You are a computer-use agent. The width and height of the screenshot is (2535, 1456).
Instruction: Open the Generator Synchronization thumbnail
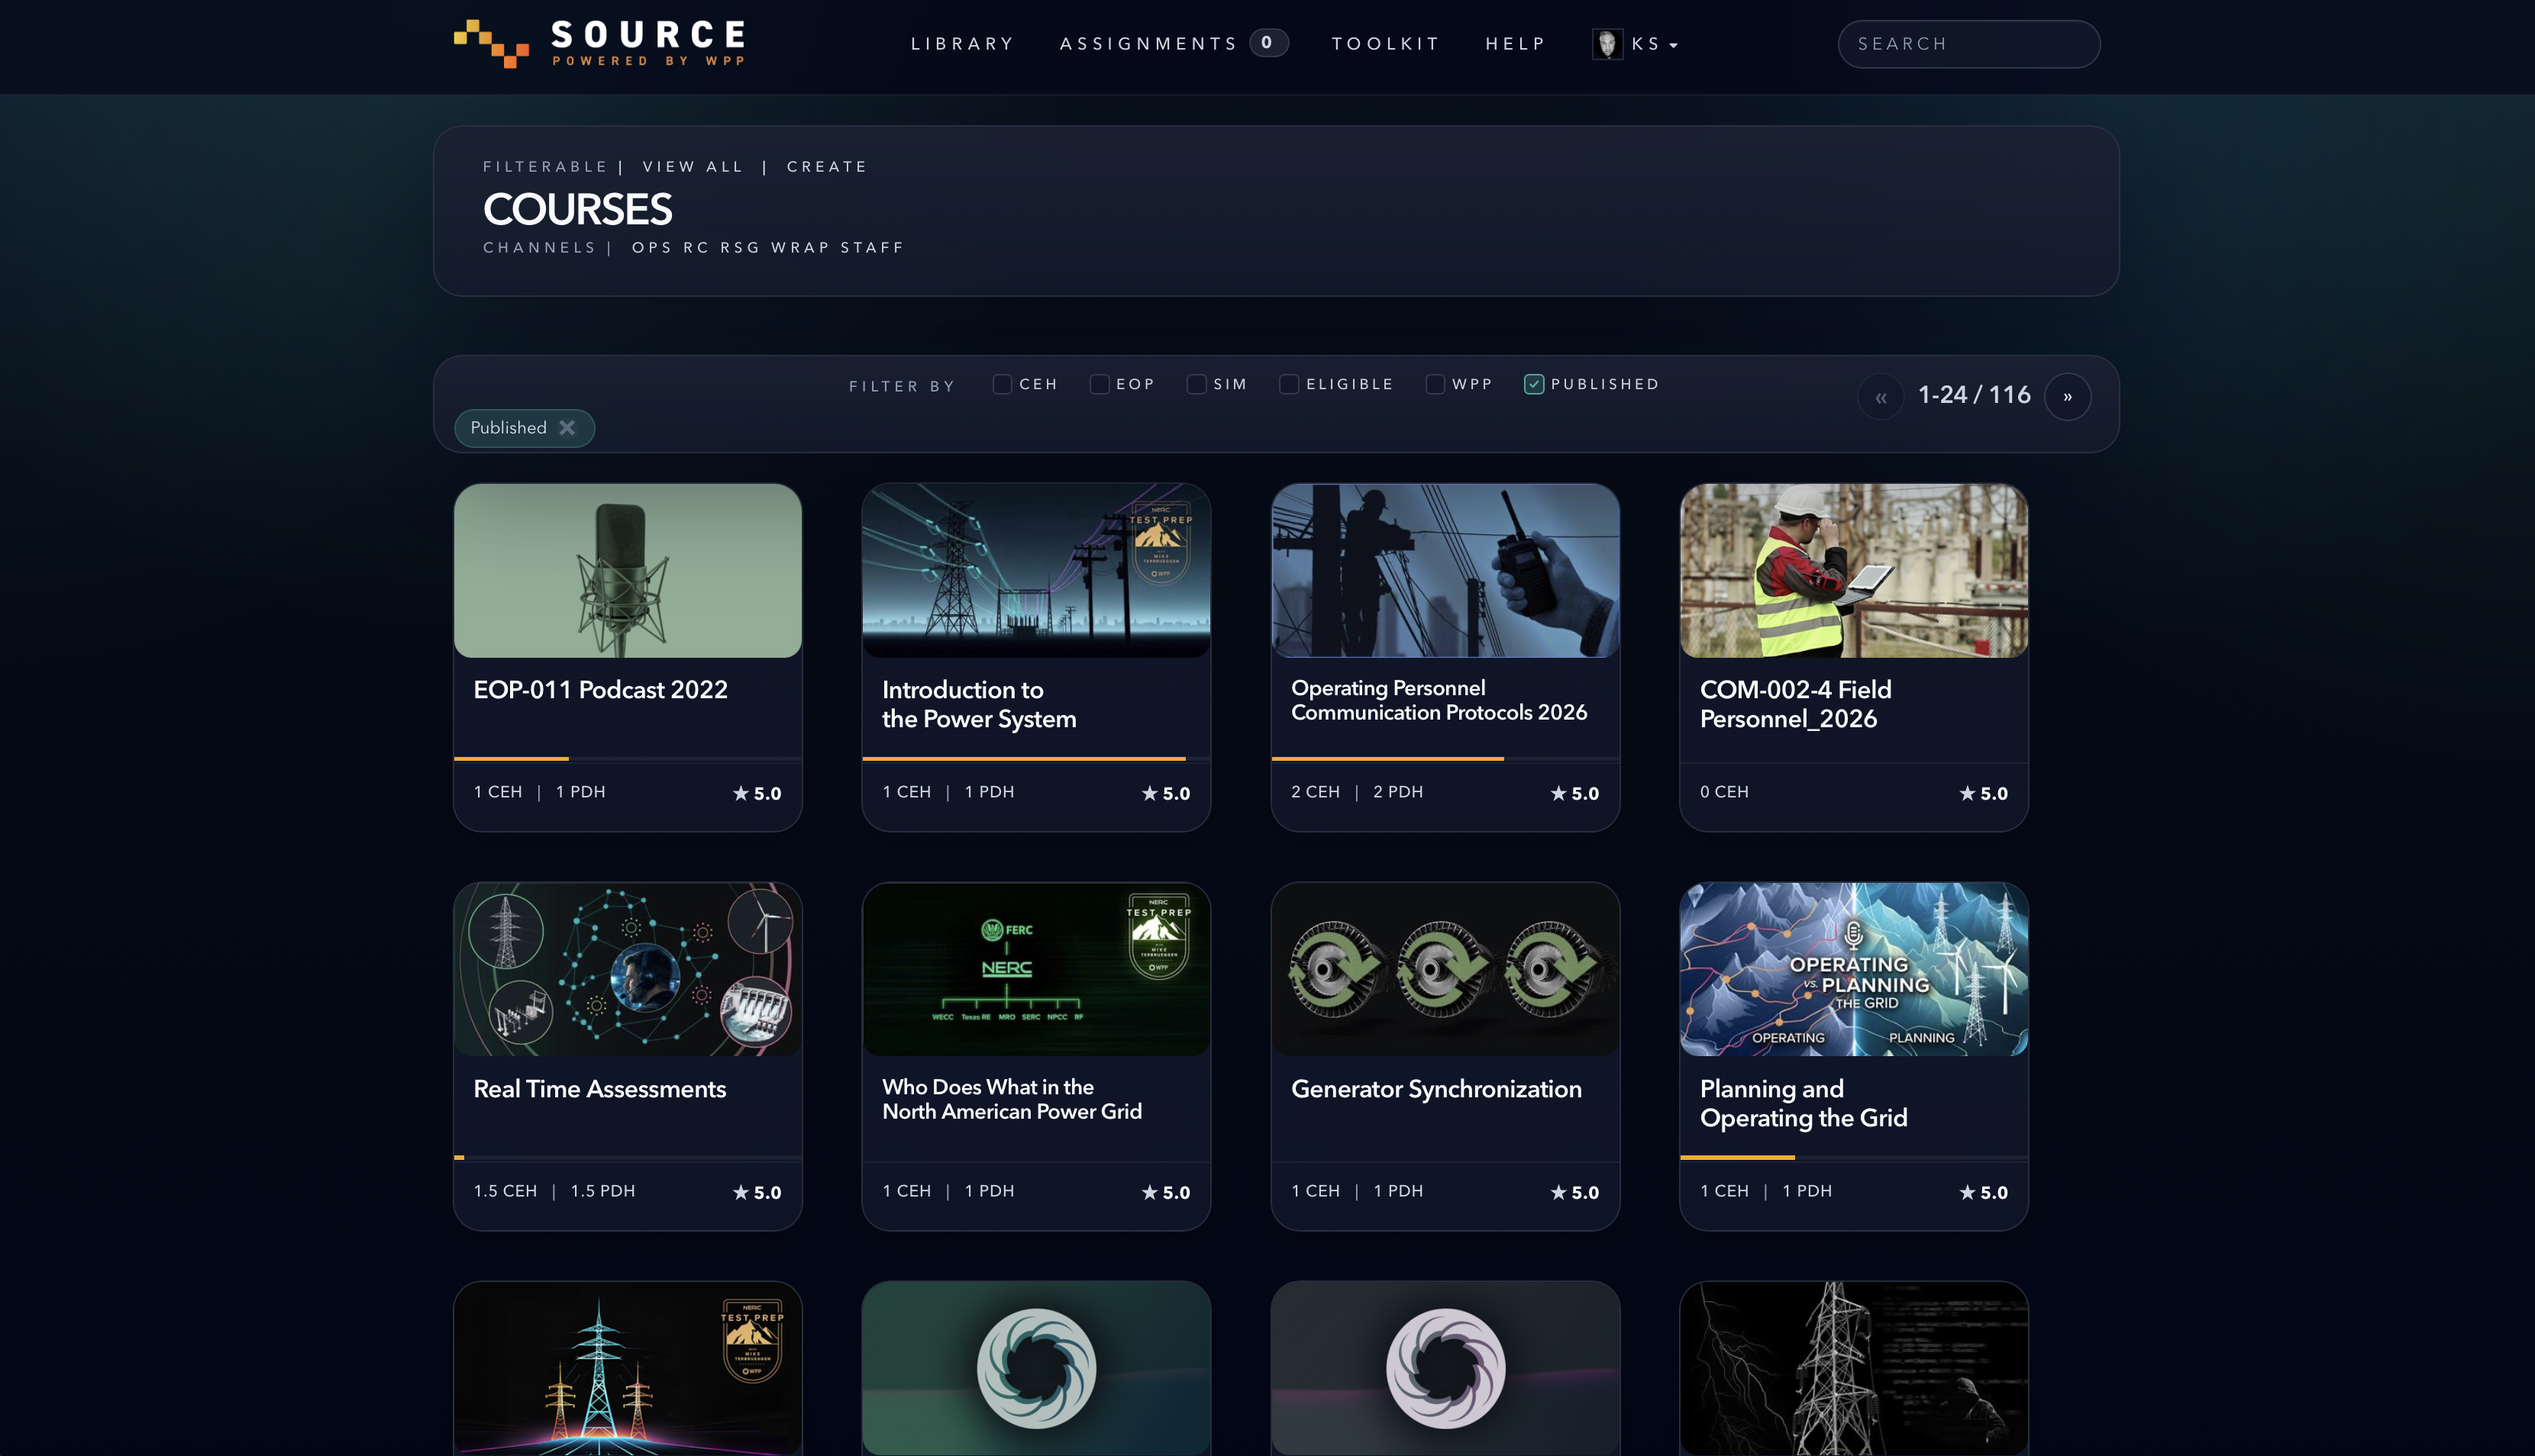1445,969
